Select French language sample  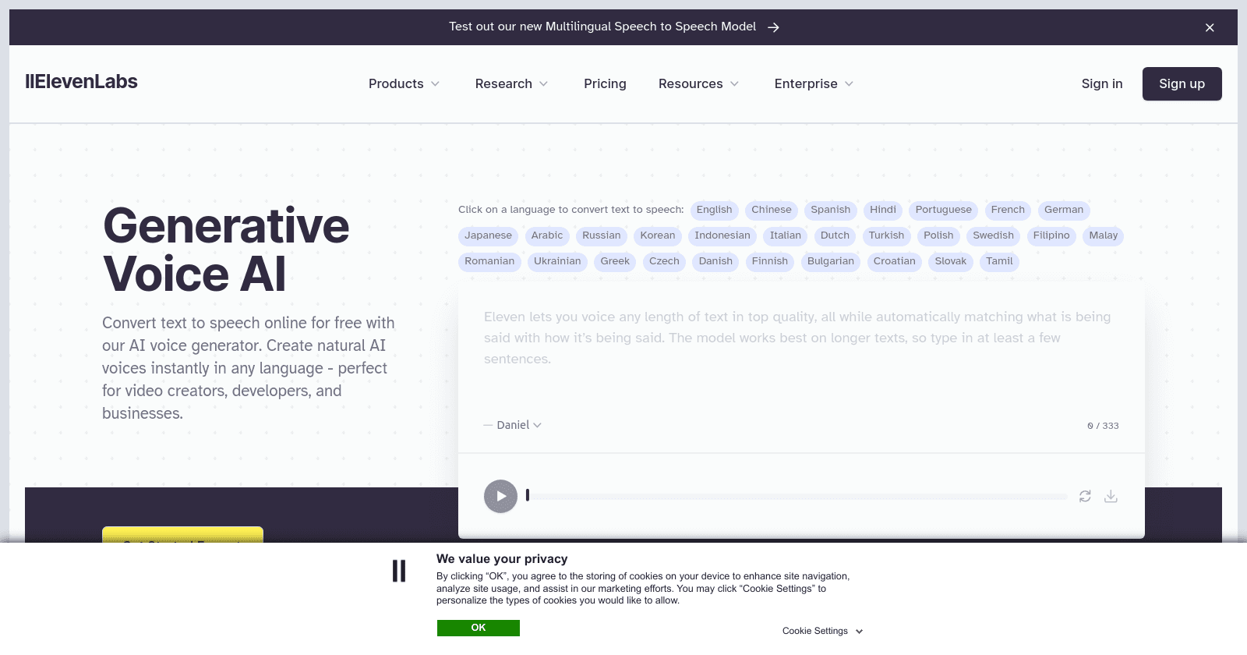[x=1008, y=210]
